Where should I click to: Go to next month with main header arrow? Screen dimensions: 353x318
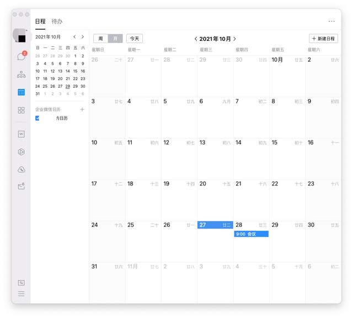(234, 39)
